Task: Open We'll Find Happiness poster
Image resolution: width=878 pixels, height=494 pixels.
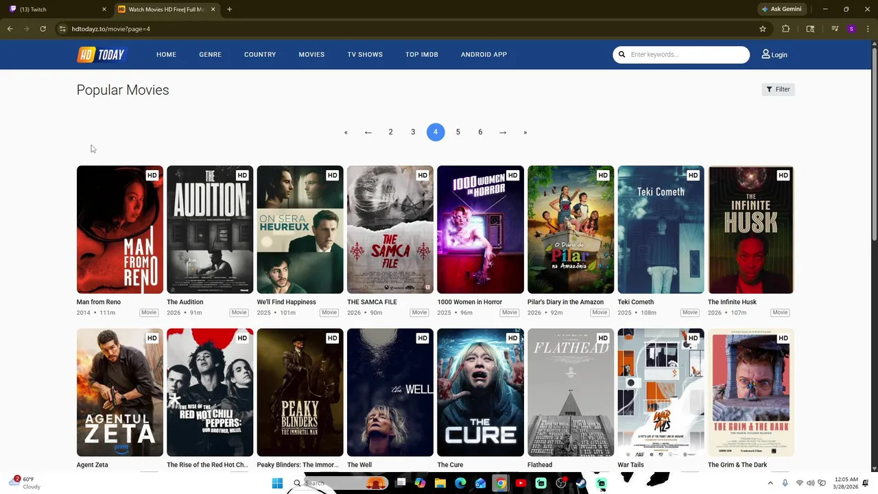Action: pos(300,230)
